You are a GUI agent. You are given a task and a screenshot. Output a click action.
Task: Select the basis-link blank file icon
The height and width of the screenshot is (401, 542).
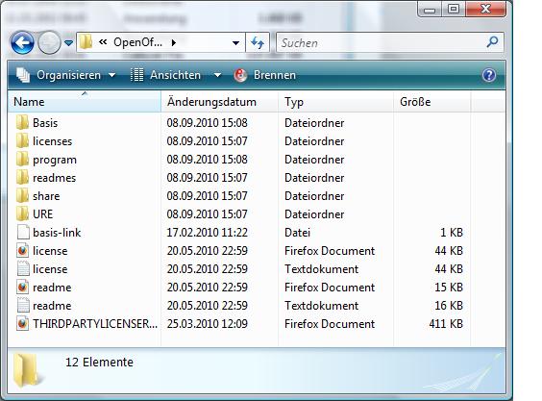23,232
